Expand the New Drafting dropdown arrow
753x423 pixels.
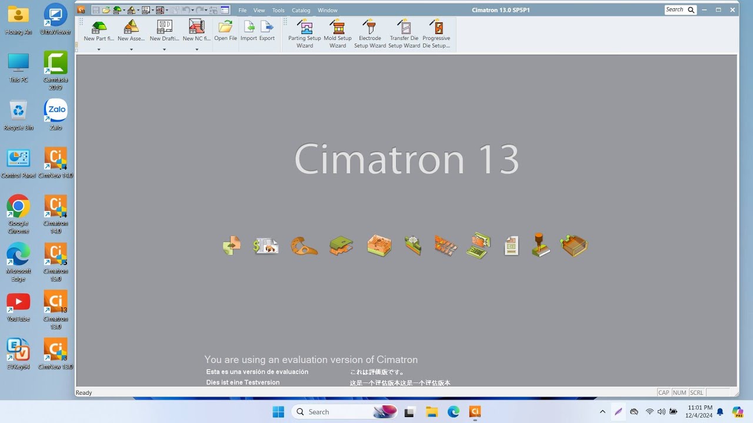click(x=164, y=49)
